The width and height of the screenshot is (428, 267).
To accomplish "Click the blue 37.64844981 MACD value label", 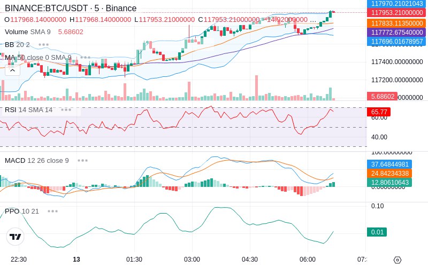I will coord(389,164).
